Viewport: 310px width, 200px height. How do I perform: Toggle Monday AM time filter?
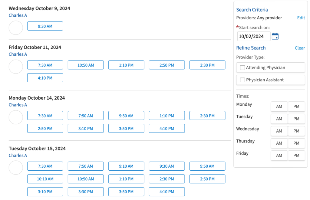[279, 107]
